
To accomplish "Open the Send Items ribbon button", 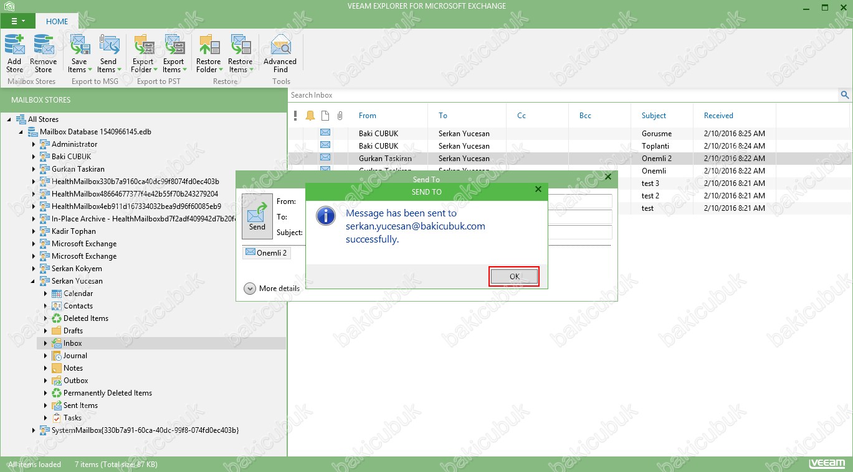I will pyautogui.click(x=108, y=53).
